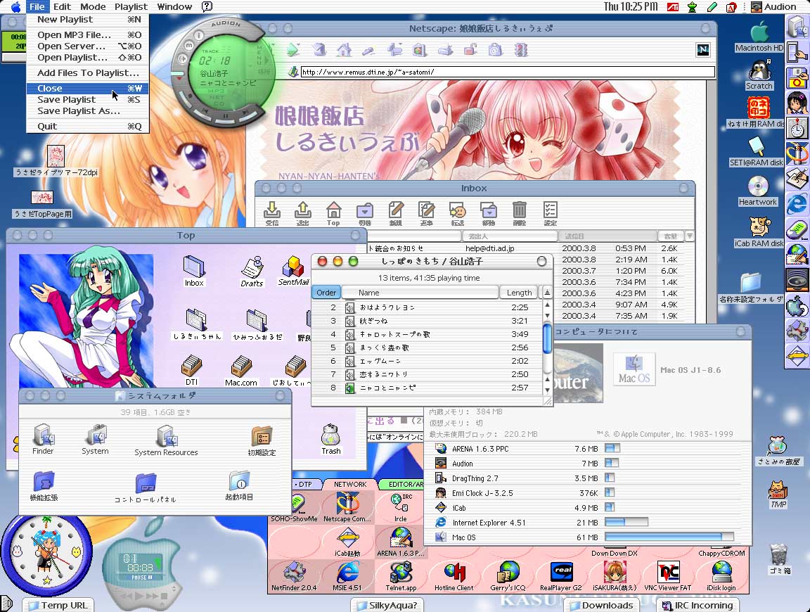810x612 pixels.
Task: Open the Audion application menu at top right
Action: 773,7
